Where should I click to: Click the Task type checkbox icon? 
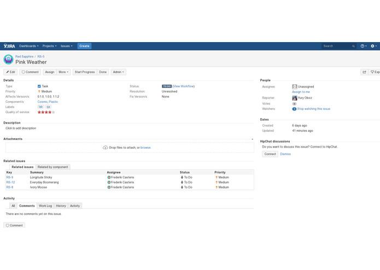(x=39, y=86)
